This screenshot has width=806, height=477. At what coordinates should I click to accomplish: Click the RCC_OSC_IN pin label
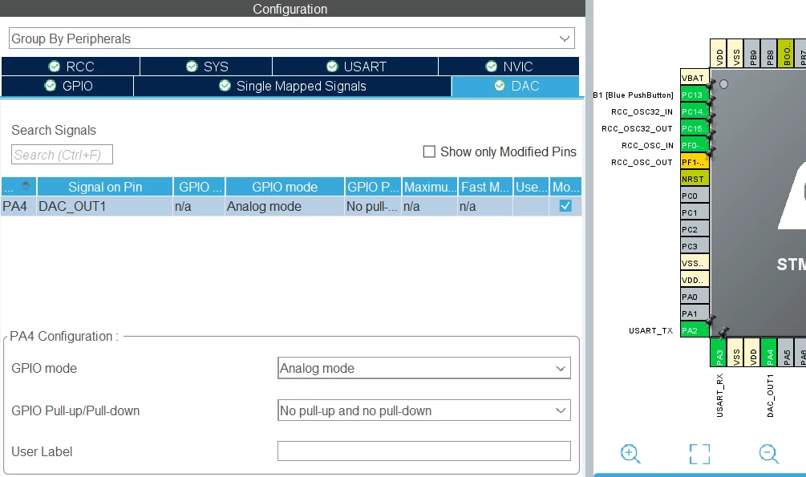click(x=647, y=145)
